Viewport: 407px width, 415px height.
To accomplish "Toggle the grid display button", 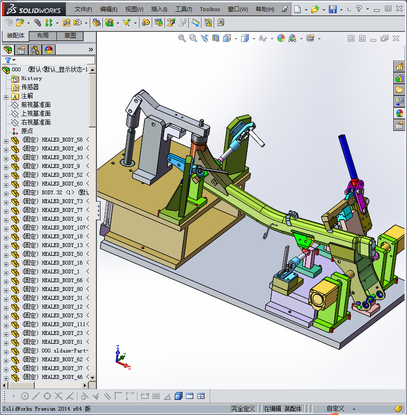I will pyautogui.click(x=156, y=396).
